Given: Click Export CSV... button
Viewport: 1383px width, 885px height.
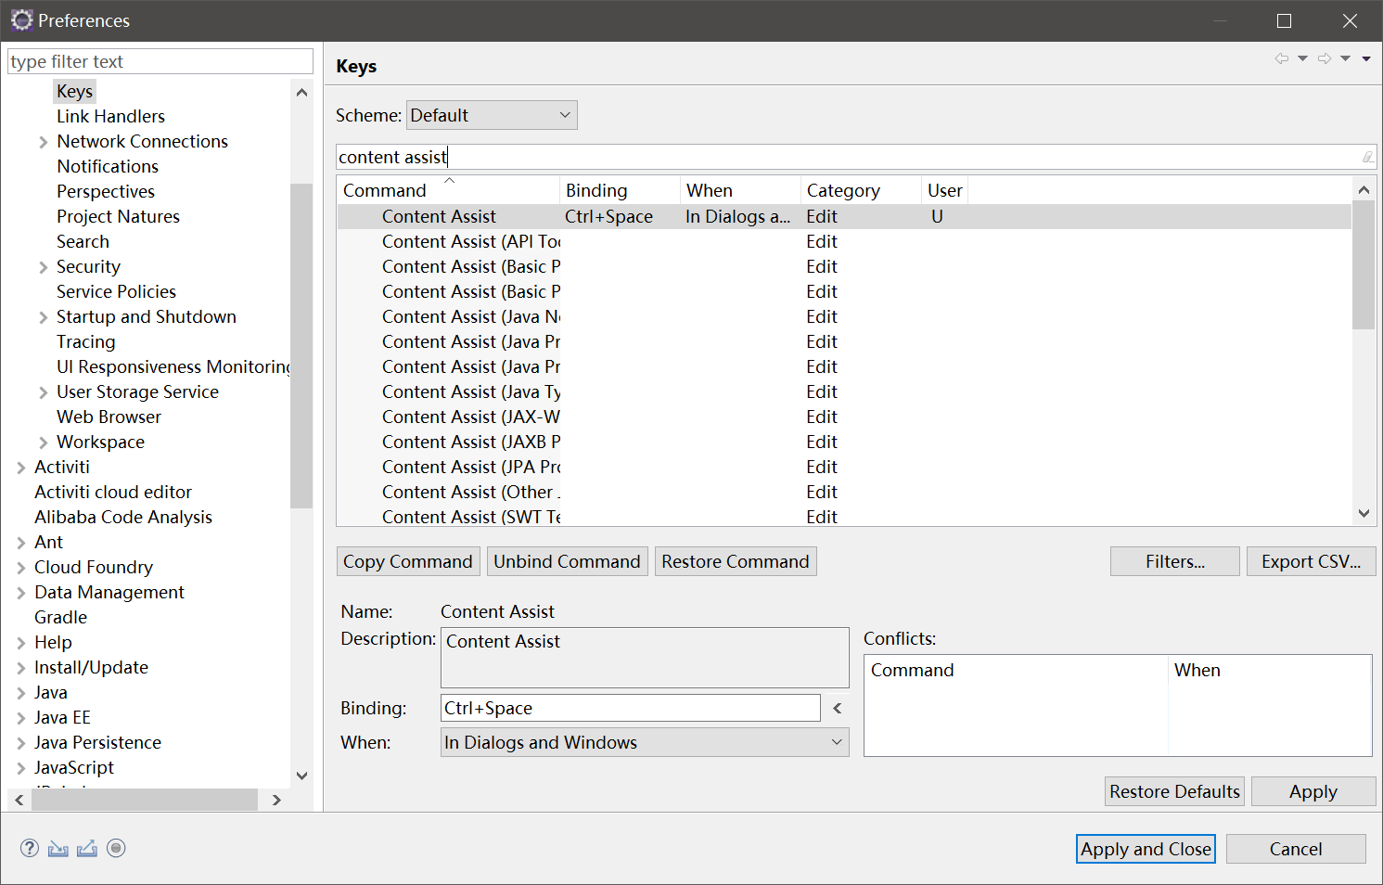Looking at the screenshot, I should (x=1312, y=561).
